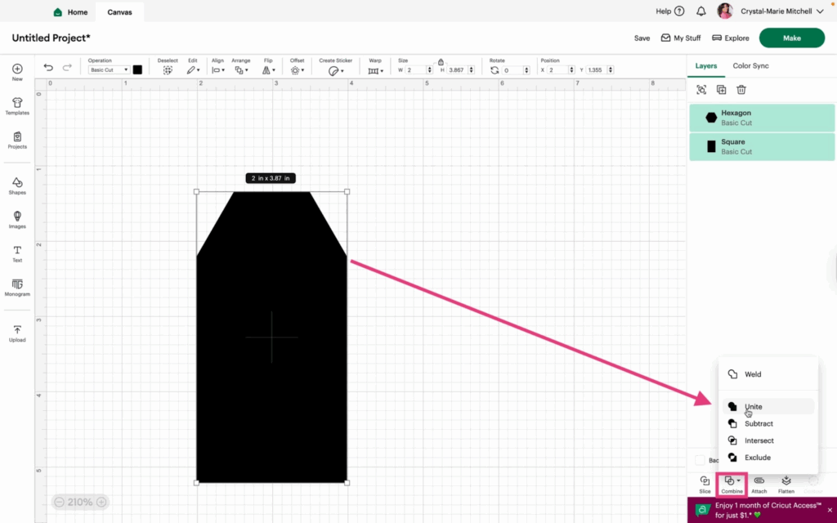Click the Contour tool
The height and width of the screenshot is (523, 837).
[x=813, y=485]
